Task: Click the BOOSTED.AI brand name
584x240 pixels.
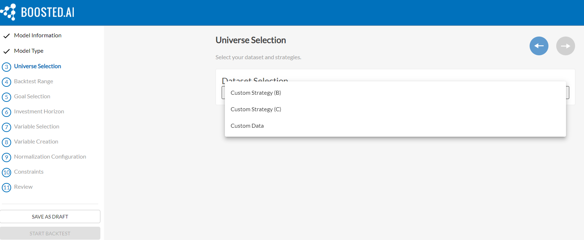Action: [x=48, y=13]
